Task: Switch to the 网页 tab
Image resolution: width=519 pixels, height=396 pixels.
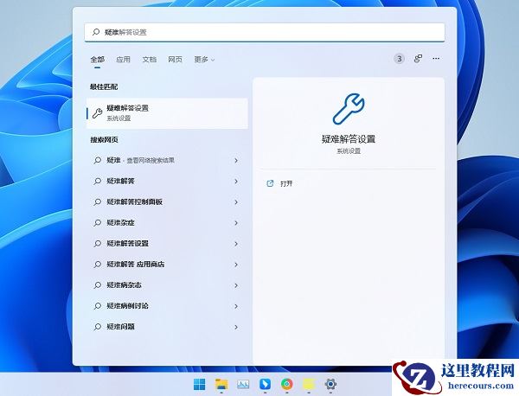Action: (x=175, y=60)
